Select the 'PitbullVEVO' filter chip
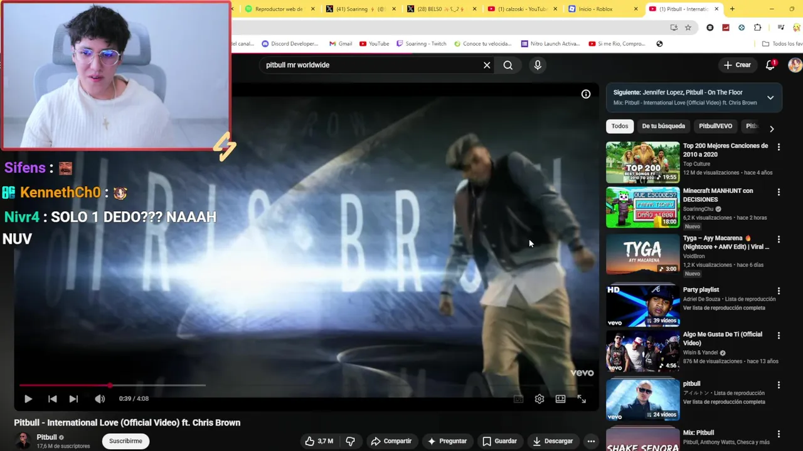The height and width of the screenshot is (451, 803). (715, 126)
